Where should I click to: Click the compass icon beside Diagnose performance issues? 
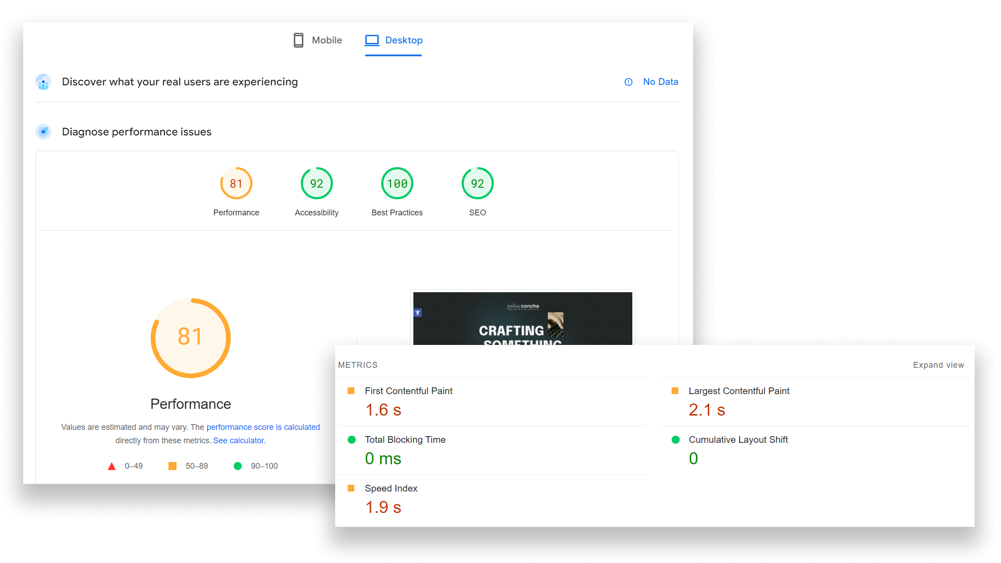43,132
